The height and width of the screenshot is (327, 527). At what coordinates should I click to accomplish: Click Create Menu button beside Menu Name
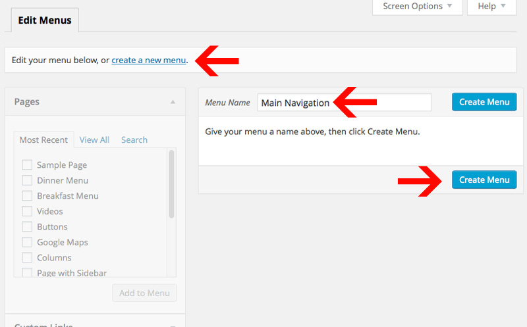[484, 102]
